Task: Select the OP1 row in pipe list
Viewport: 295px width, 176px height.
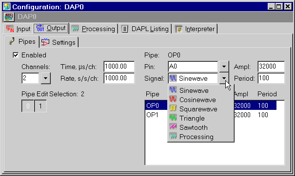Action: pos(211,115)
